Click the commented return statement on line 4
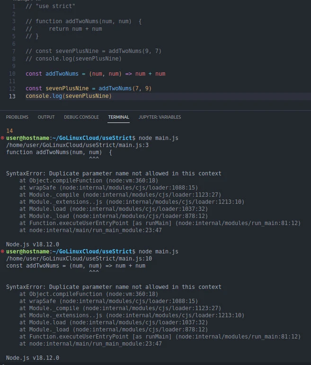 (x=75, y=29)
